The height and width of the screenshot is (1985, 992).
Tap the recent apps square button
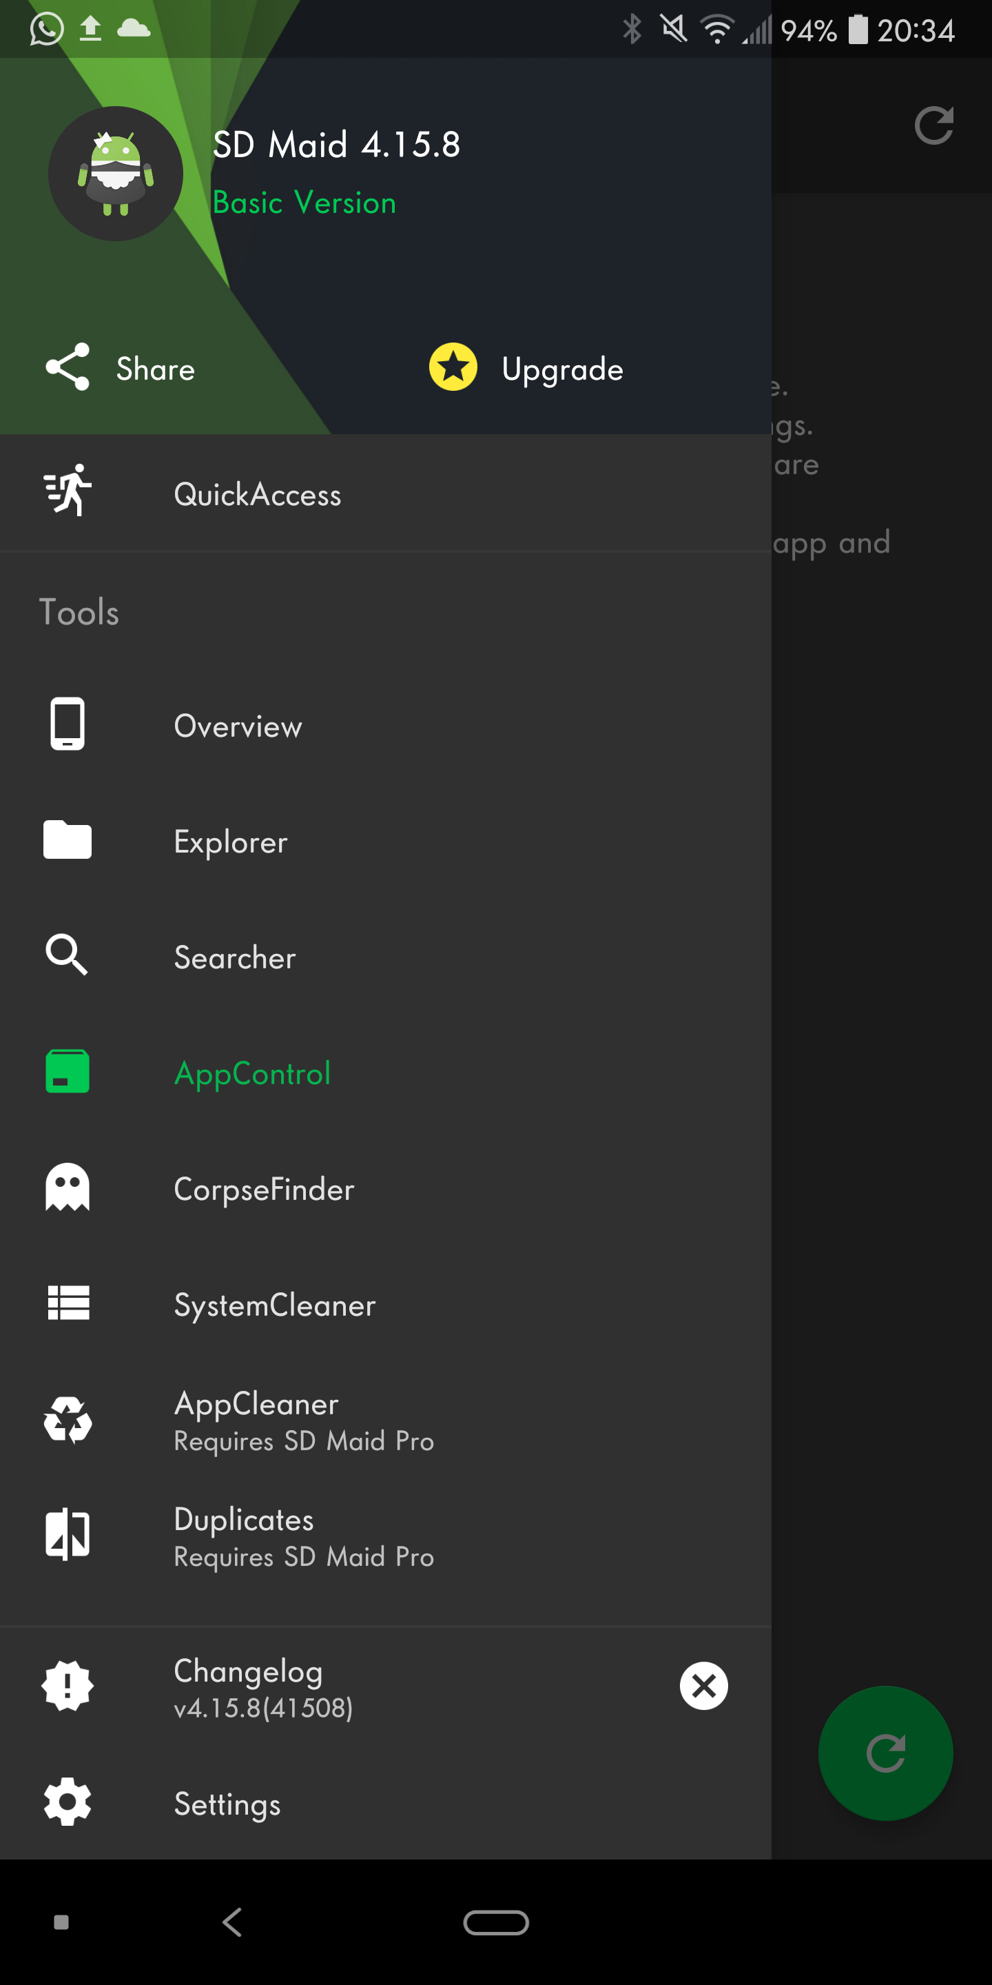(x=61, y=1922)
